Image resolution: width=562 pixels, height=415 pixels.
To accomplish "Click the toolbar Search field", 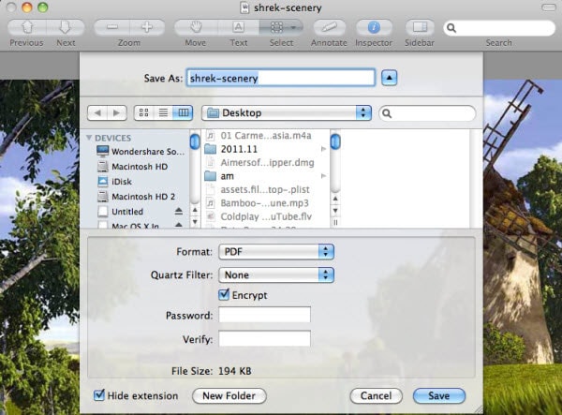I will [499, 28].
